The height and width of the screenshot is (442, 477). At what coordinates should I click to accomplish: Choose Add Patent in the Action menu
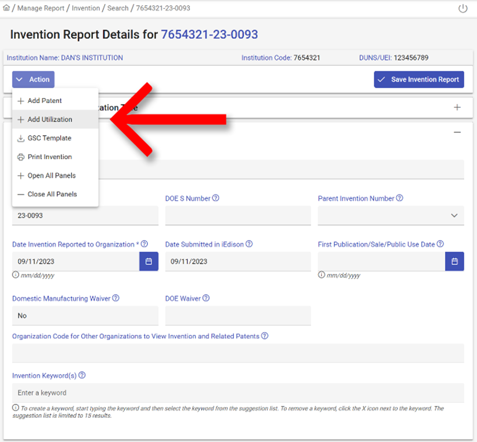pos(44,101)
